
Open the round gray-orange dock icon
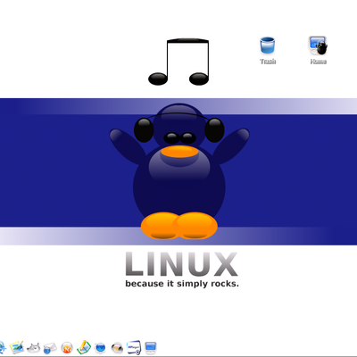pyautogui.click(x=117, y=347)
